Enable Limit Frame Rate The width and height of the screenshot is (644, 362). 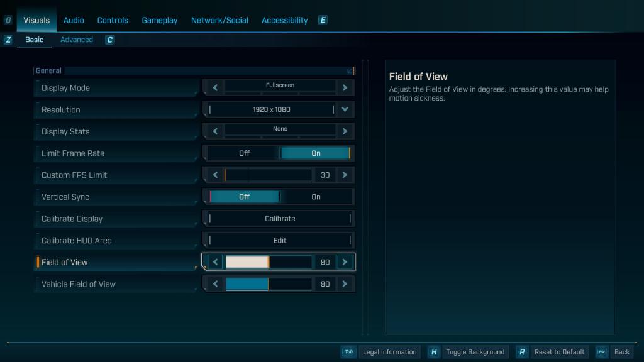(x=316, y=153)
